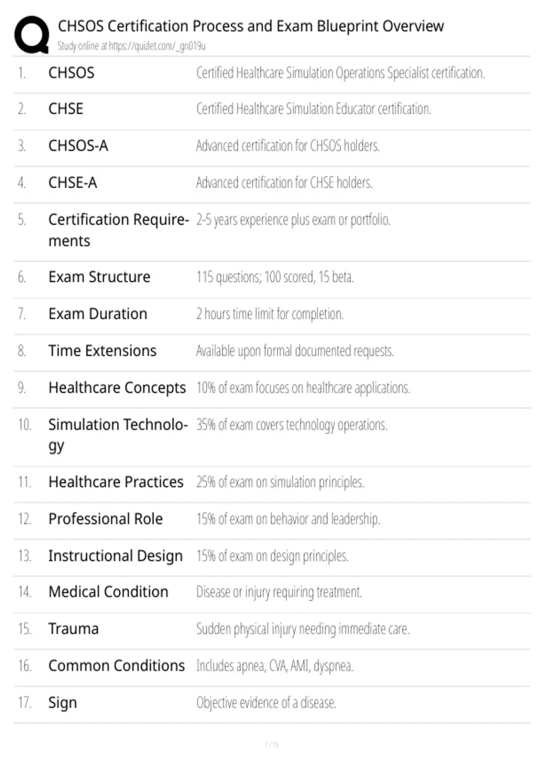Select the CHSOS term
The height and width of the screenshot is (770, 543).
tap(71, 73)
